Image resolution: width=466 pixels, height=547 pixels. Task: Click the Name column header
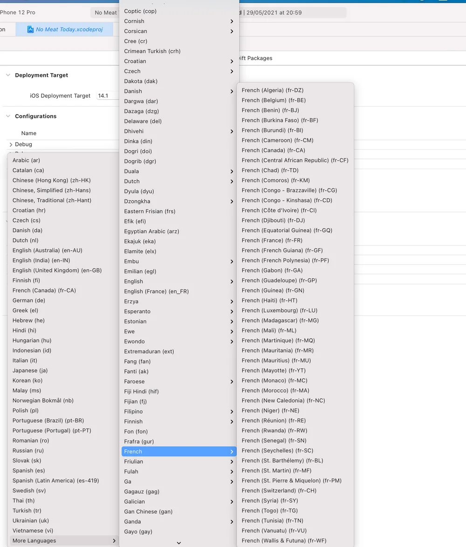[x=29, y=133]
